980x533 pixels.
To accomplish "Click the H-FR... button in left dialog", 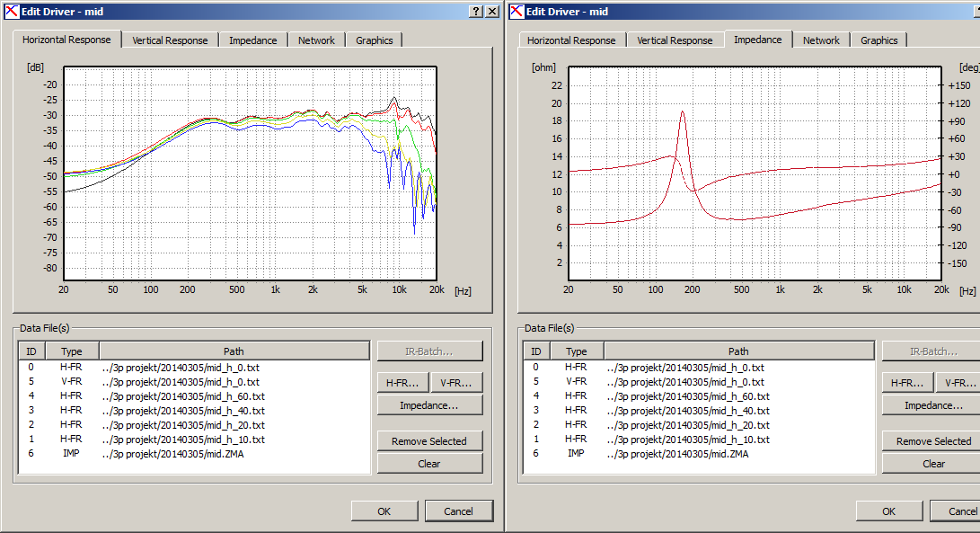I will point(402,383).
